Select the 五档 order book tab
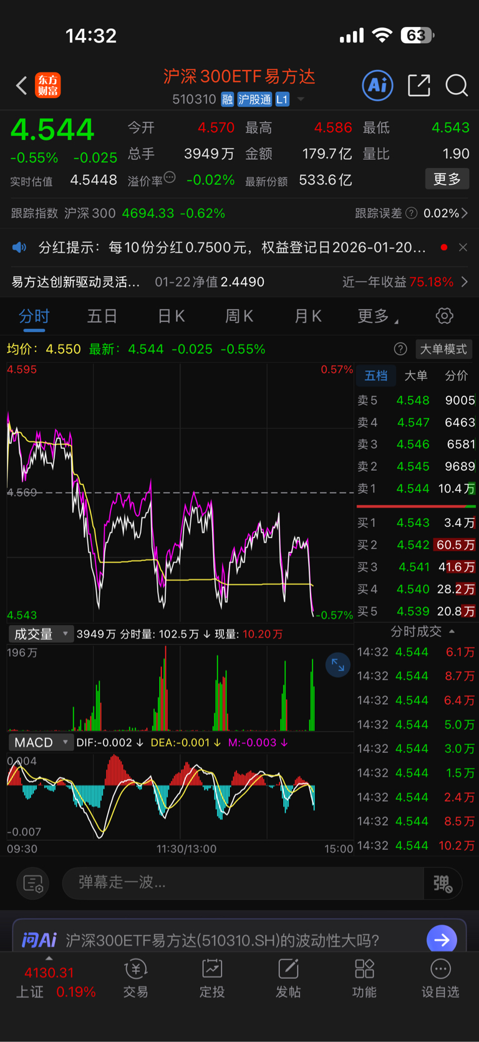 pyautogui.click(x=376, y=375)
